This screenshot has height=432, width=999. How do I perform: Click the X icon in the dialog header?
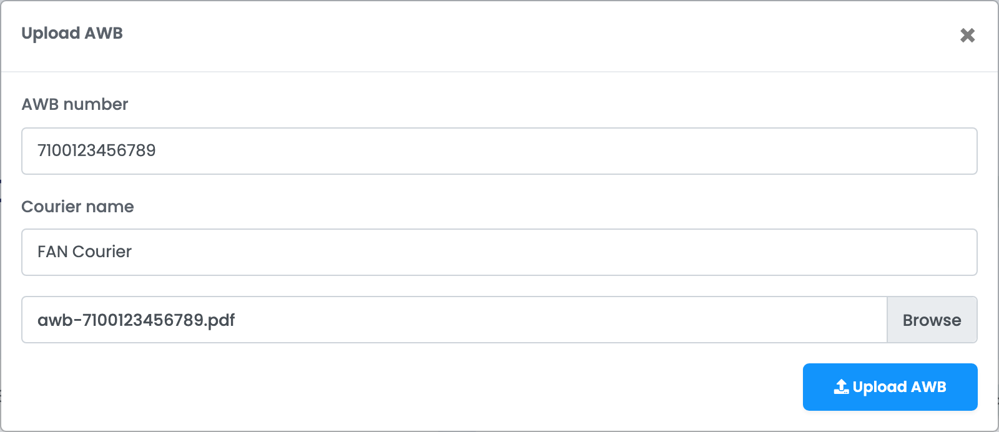pos(967,36)
